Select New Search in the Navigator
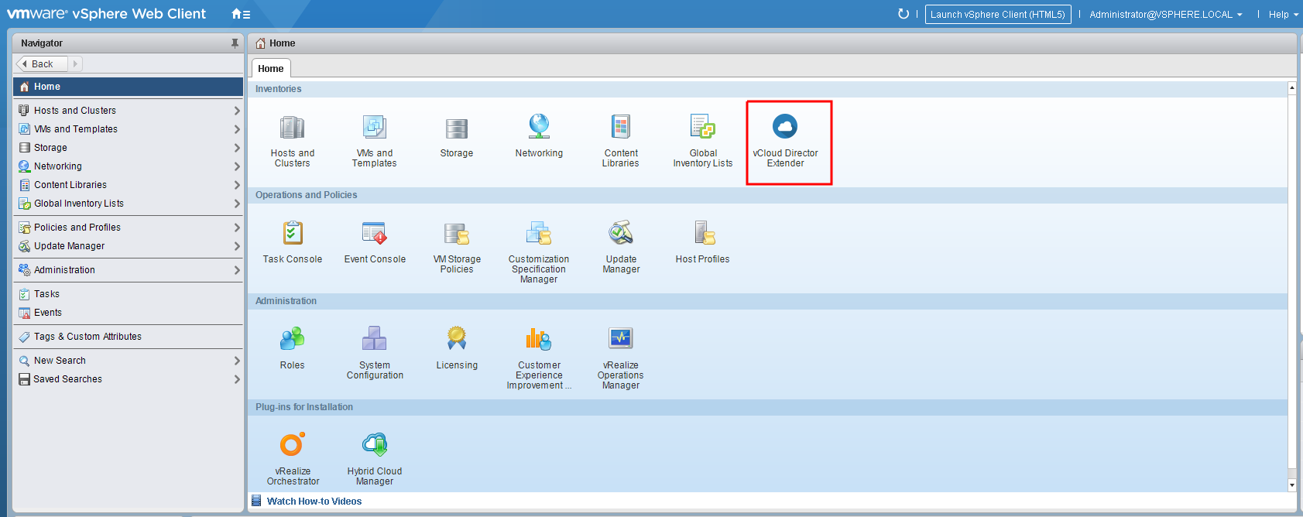1303x517 pixels. pyautogui.click(x=128, y=361)
